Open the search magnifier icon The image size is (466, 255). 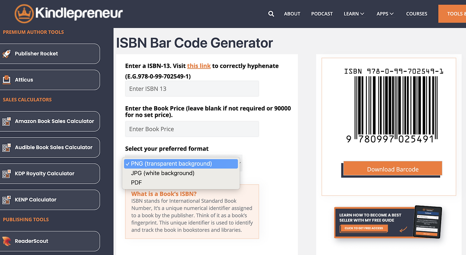(x=271, y=14)
